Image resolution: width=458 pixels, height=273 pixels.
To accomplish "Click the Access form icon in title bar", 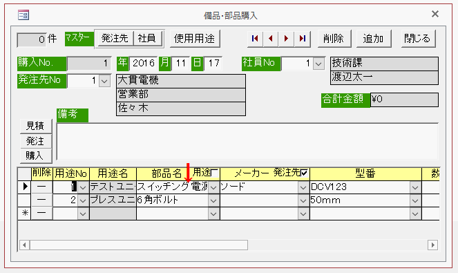I will pos(23,15).
